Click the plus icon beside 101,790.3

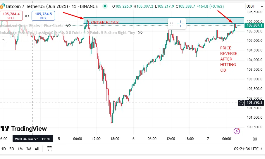point(241,103)
